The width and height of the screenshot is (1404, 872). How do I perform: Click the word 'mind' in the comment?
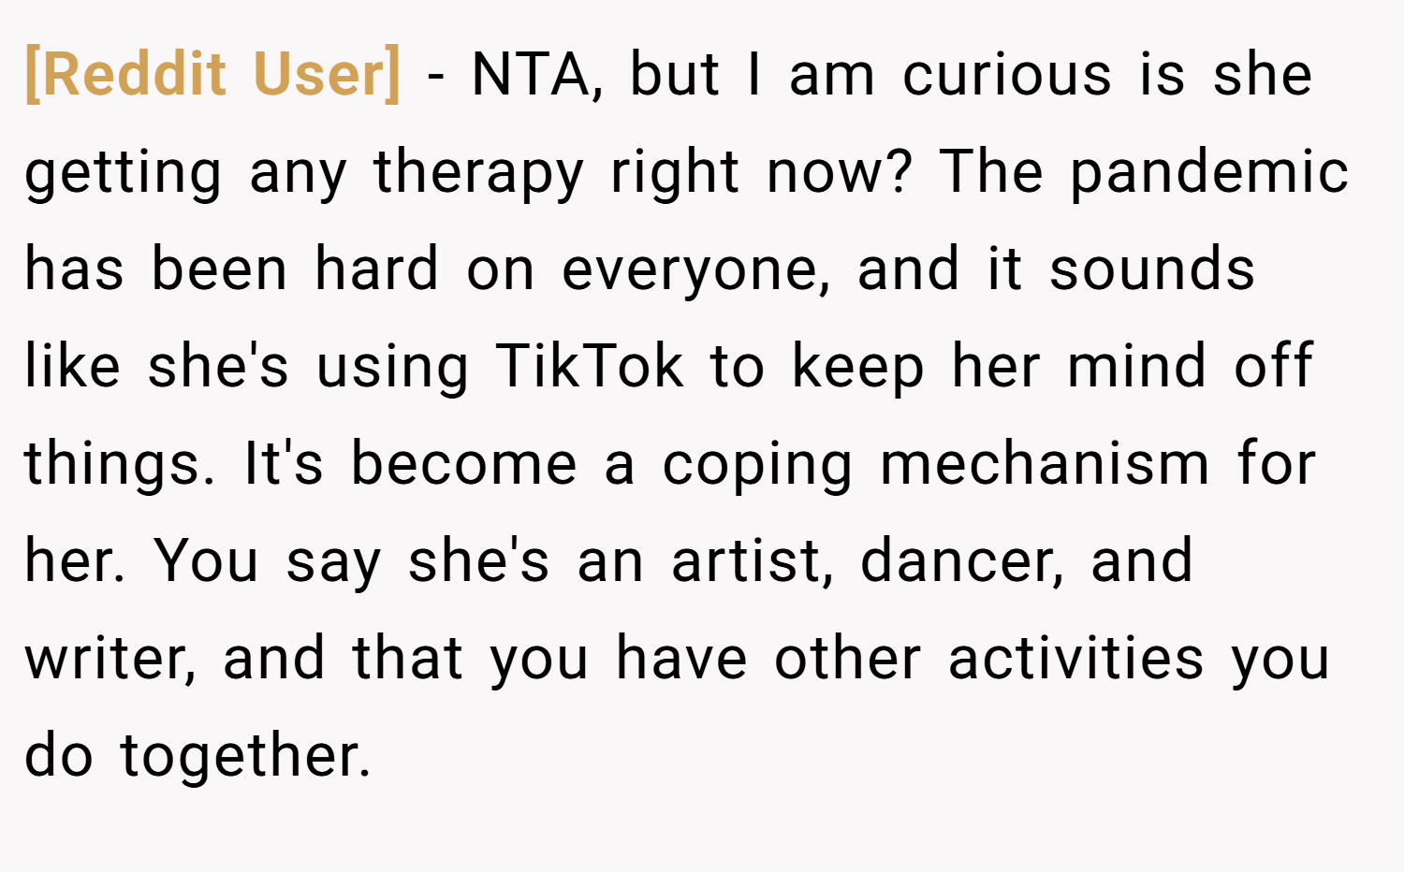tap(1136, 365)
